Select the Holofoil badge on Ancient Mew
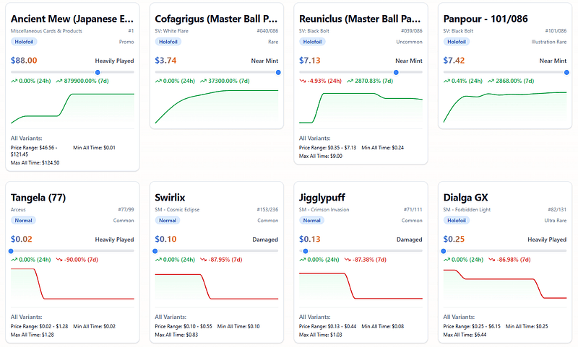Viewport: 578px width, 347px height. click(24, 42)
